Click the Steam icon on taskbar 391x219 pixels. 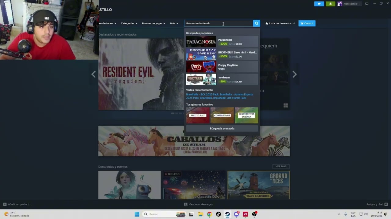coord(227,214)
